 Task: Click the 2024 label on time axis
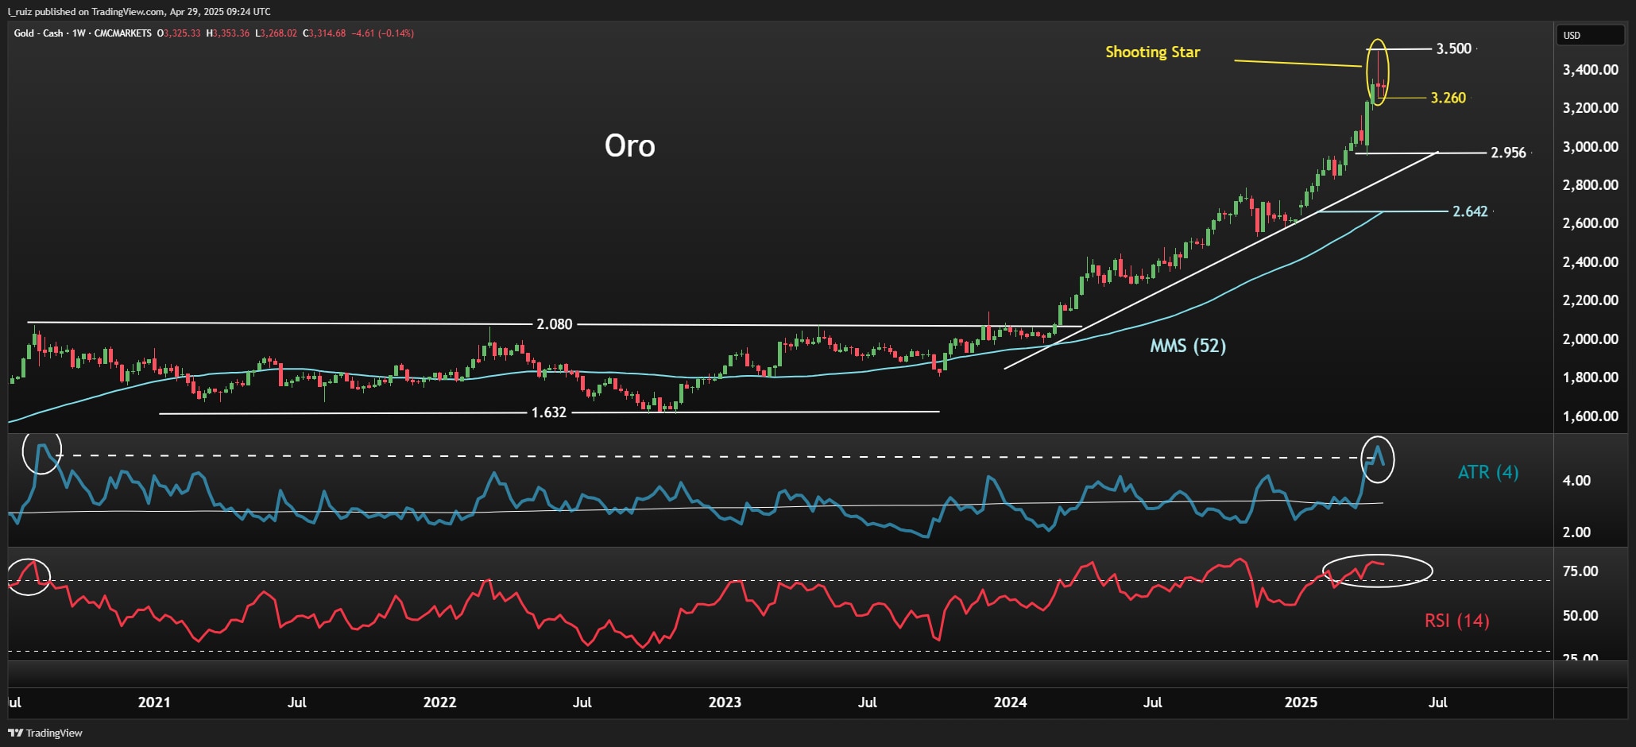[1010, 702]
